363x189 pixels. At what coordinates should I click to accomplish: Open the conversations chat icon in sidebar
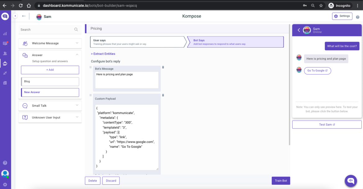pyautogui.click(x=5, y=43)
